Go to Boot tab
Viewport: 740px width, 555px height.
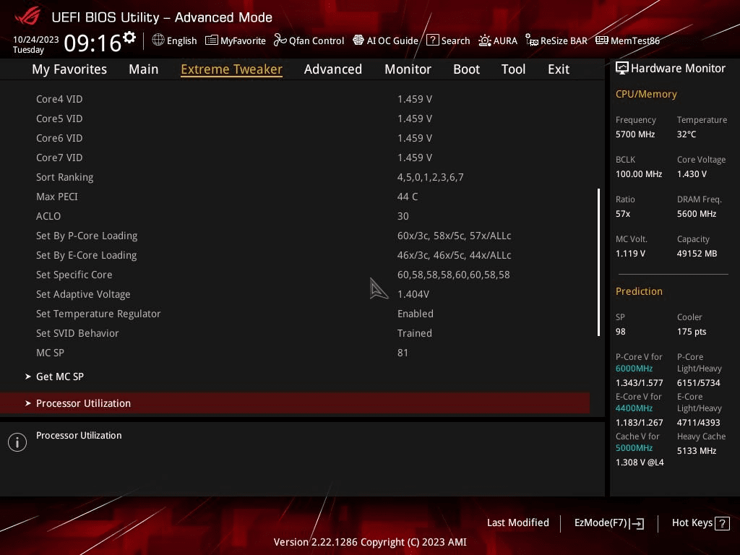[x=466, y=69]
